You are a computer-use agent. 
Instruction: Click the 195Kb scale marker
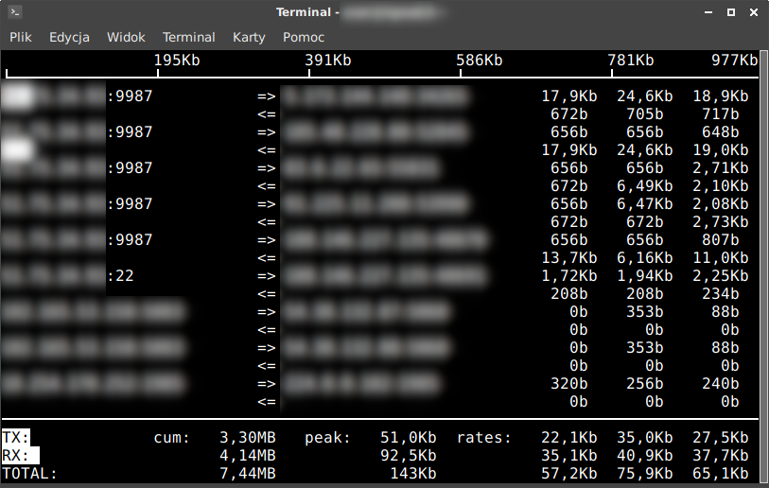click(x=177, y=61)
